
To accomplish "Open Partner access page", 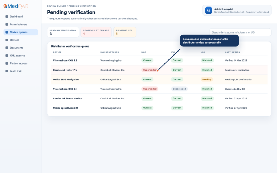I will [x=21, y=63].
